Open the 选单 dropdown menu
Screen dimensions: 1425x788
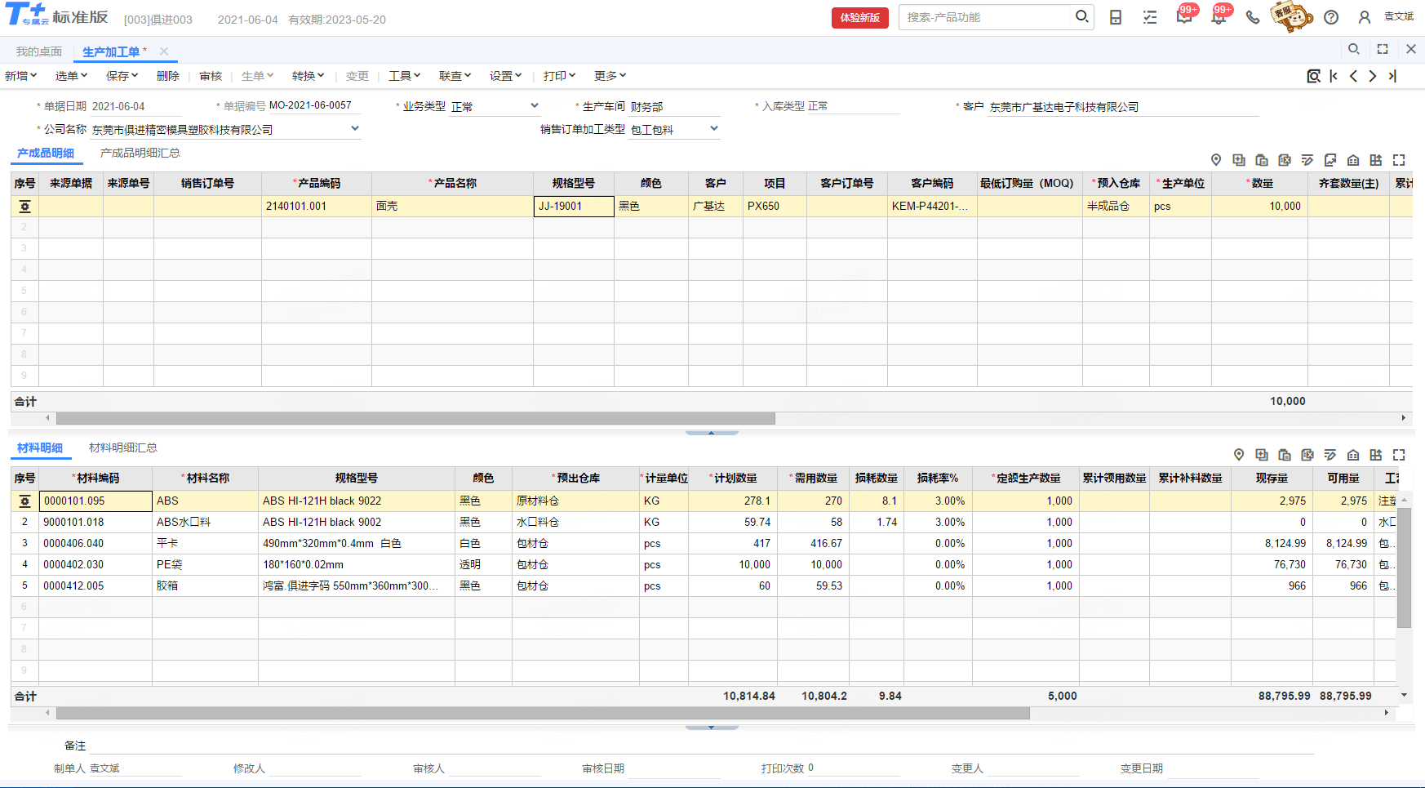pos(71,76)
